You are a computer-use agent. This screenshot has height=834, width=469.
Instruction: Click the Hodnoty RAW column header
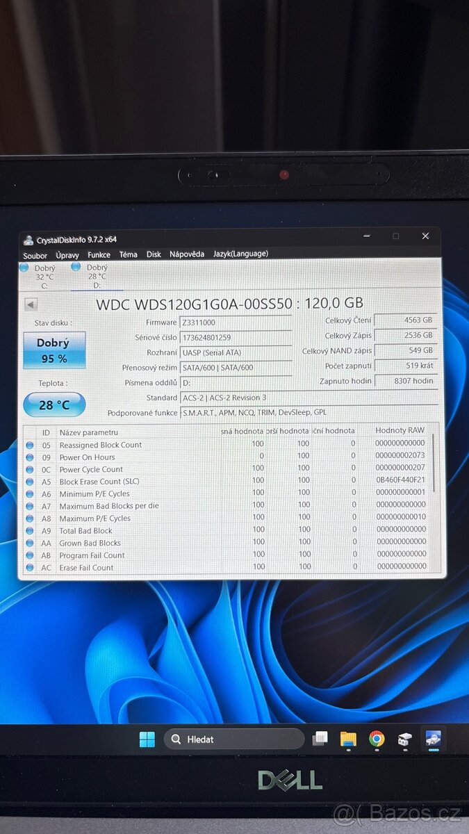point(400,430)
